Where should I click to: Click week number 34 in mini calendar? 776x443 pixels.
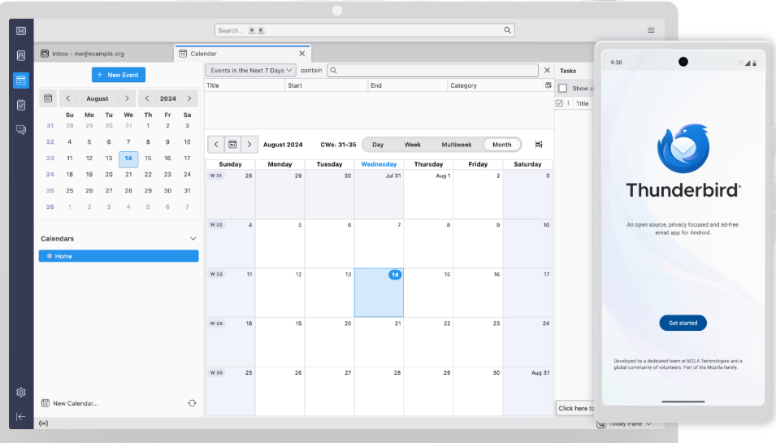tap(50, 174)
